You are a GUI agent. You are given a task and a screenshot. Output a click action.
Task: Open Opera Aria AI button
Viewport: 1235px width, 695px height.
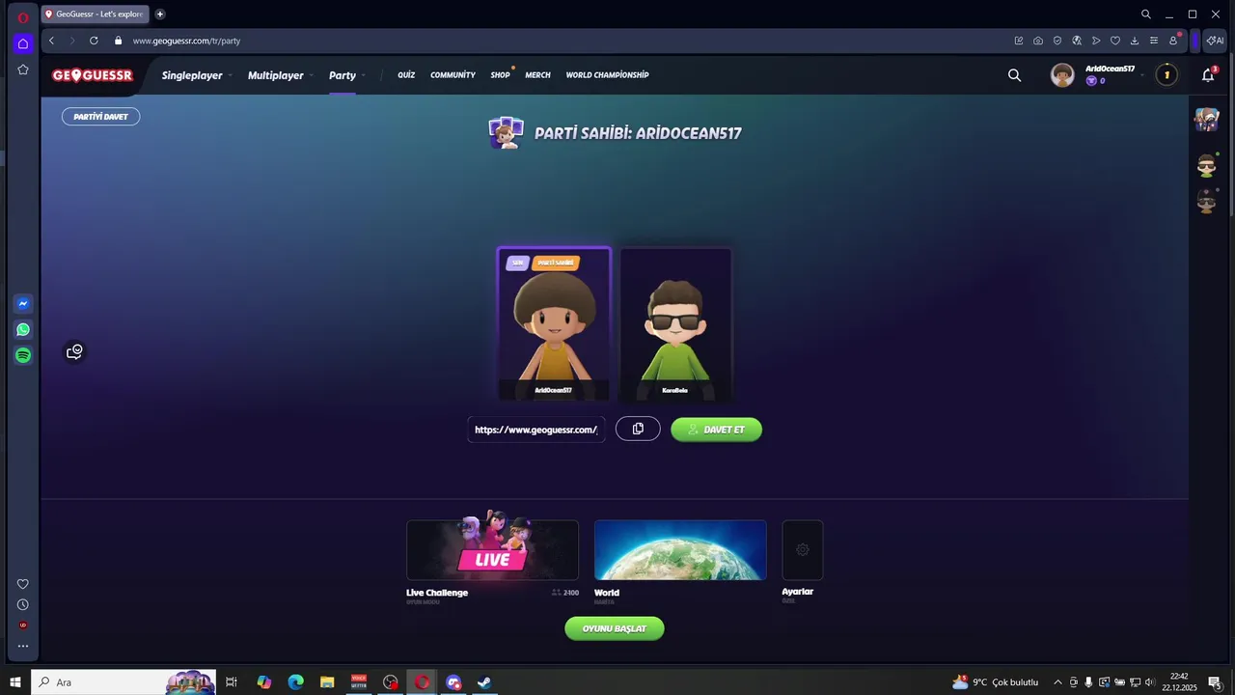pos(1215,41)
